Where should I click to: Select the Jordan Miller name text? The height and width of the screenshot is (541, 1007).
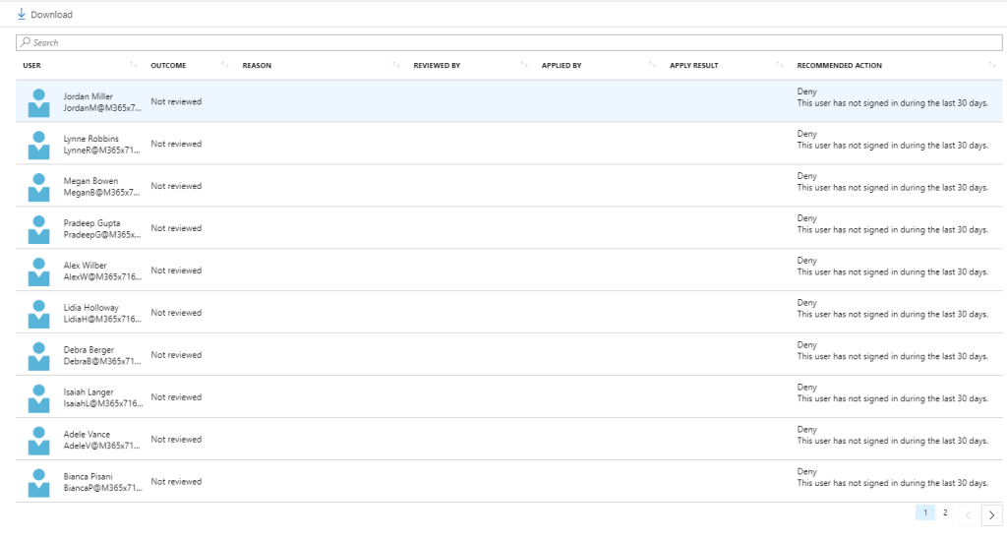[x=88, y=96]
